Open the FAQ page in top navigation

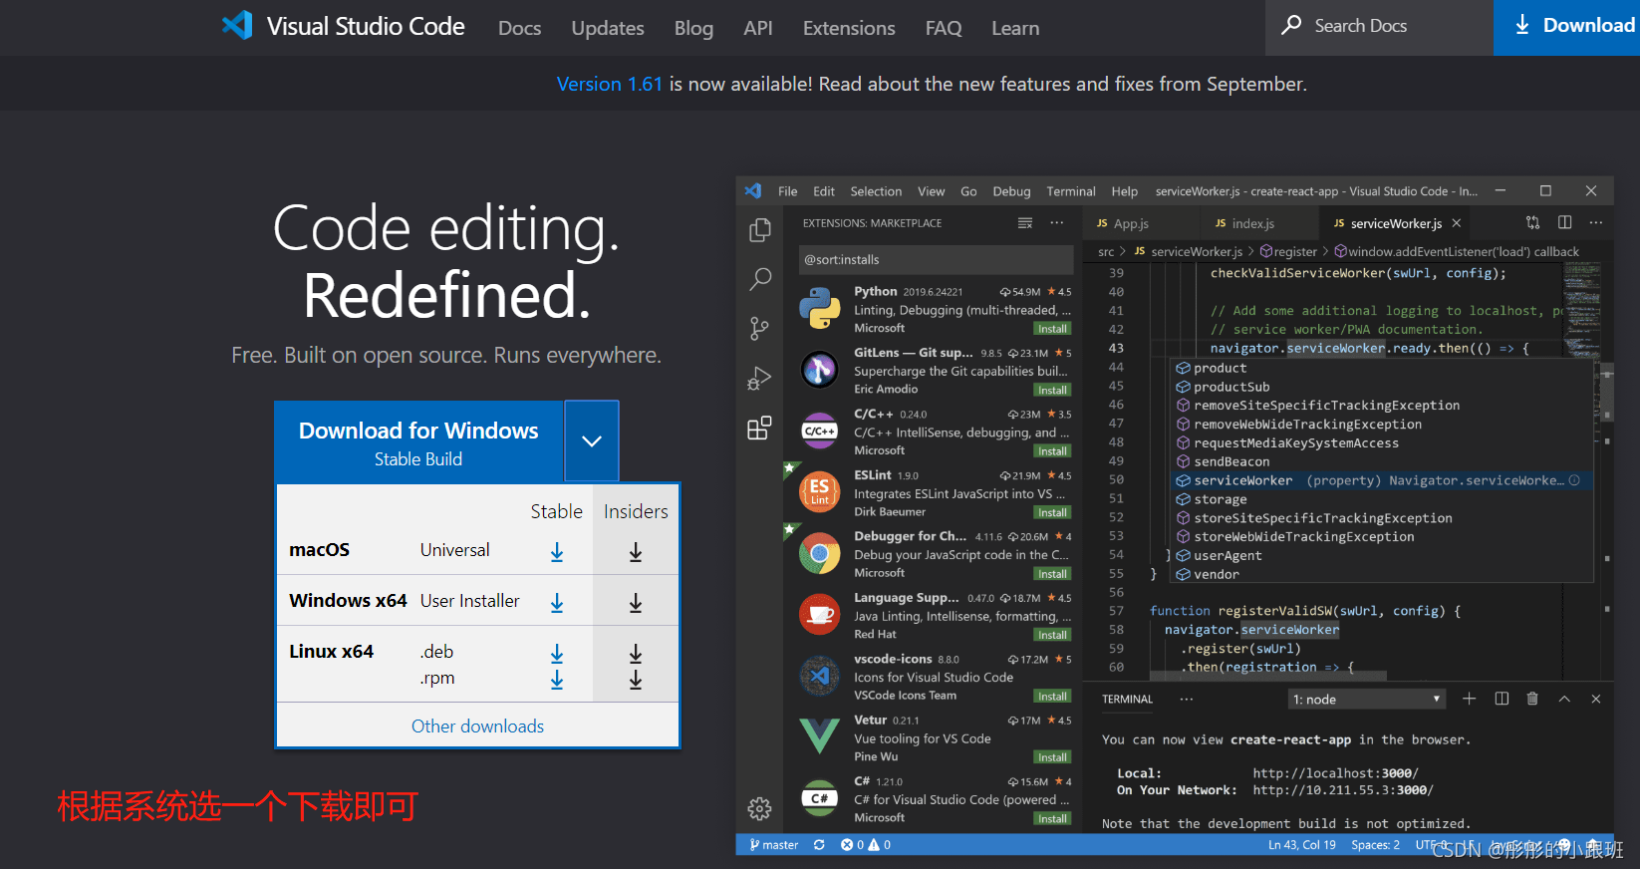(x=943, y=28)
